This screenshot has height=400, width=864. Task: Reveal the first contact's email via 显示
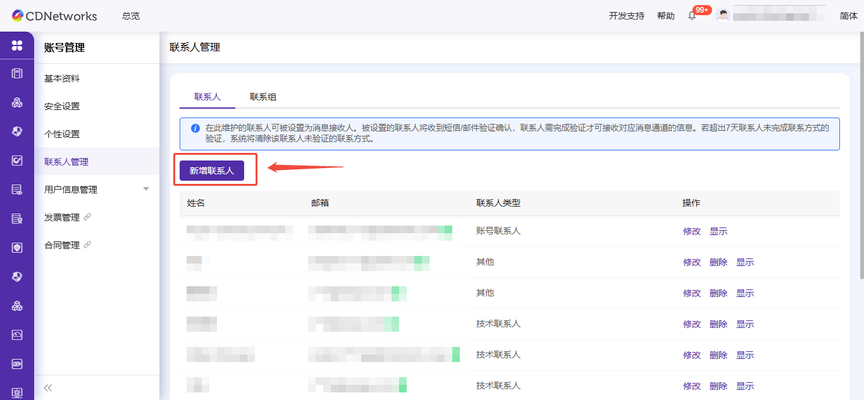[719, 231]
